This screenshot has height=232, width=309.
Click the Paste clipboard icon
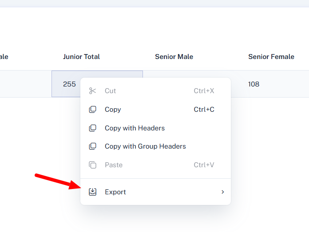tap(92, 165)
